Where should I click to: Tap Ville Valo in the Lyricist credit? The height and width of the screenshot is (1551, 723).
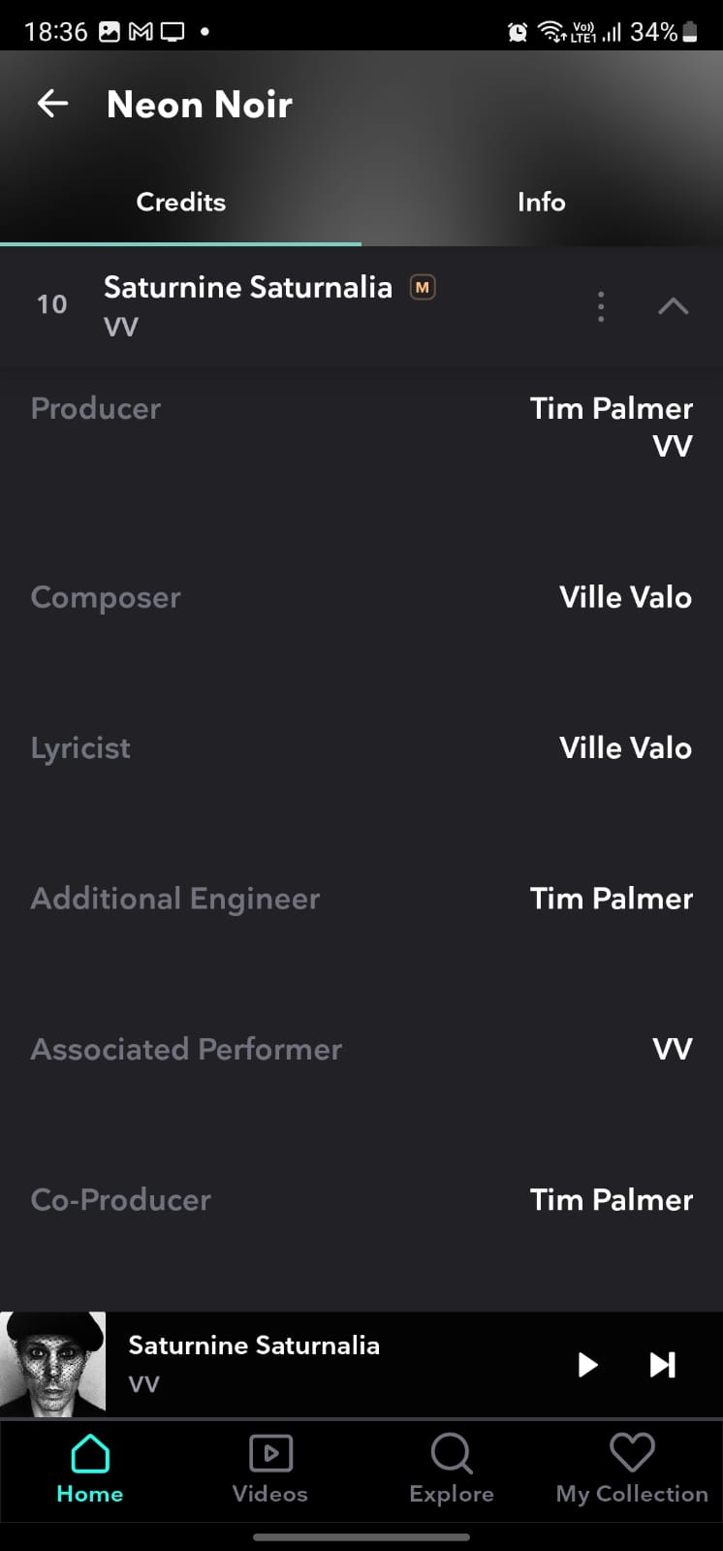[x=625, y=747]
